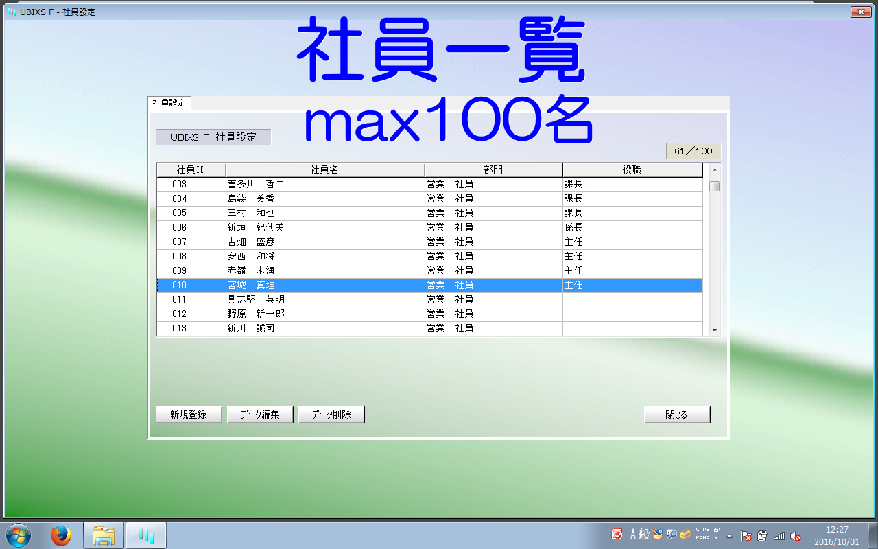Click the muted volume tray icon
This screenshot has height=549, width=878.
[796, 536]
